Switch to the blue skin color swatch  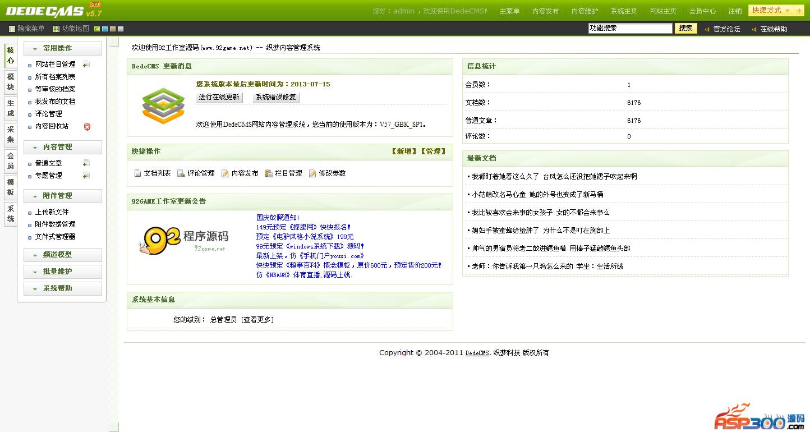pos(105,29)
